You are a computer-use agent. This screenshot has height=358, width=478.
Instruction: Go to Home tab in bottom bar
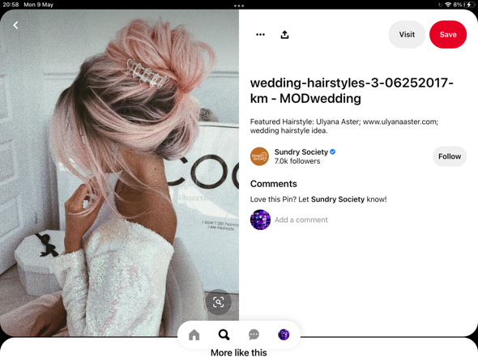194,335
